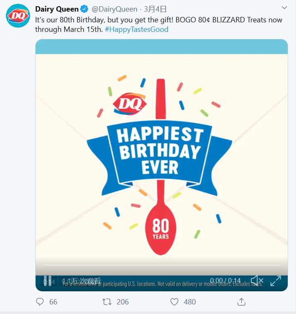Click the 480 likes count
Viewport: 296px width, 314px height.
[190, 302]
